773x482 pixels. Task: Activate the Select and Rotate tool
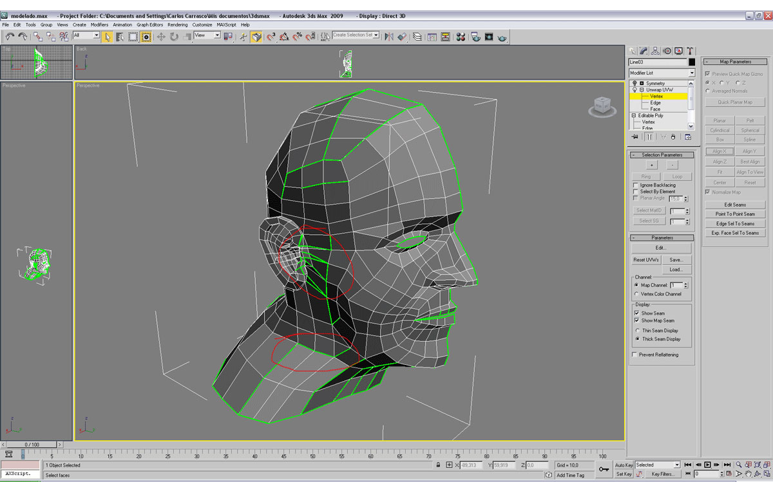pyautogui.click(x=174, y=37)
